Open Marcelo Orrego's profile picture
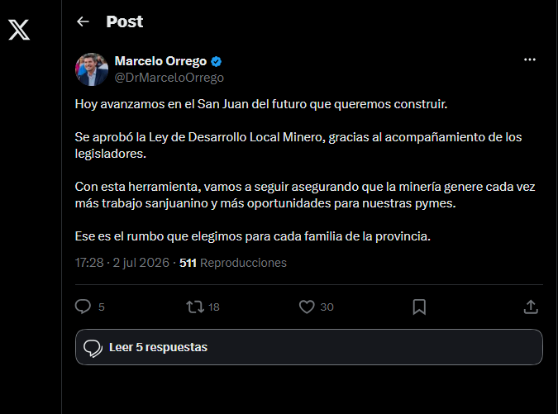 click(92, 69)
